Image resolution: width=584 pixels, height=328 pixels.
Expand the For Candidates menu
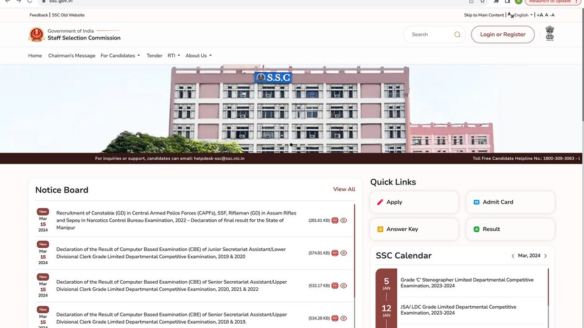coord(120,56)
